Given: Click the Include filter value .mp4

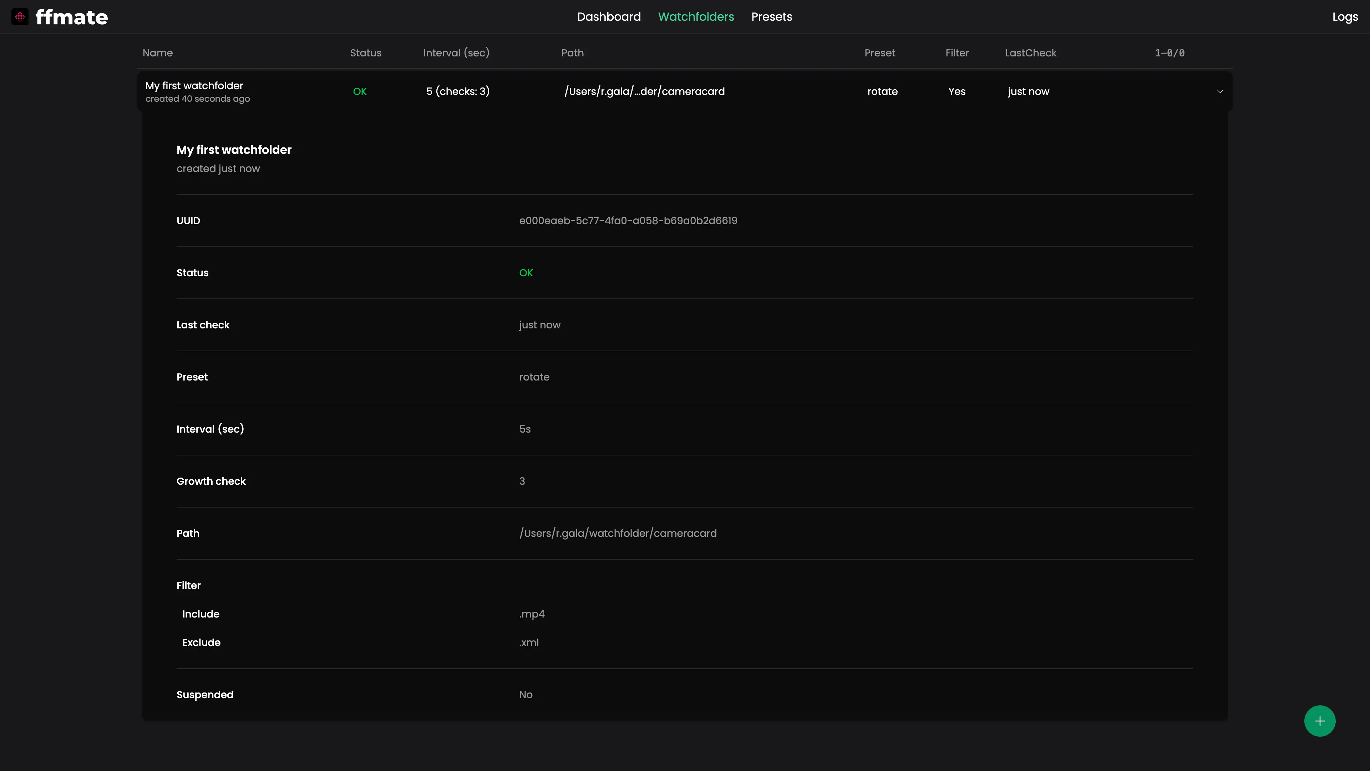Looking at the screenshot, I should (531, 614).
